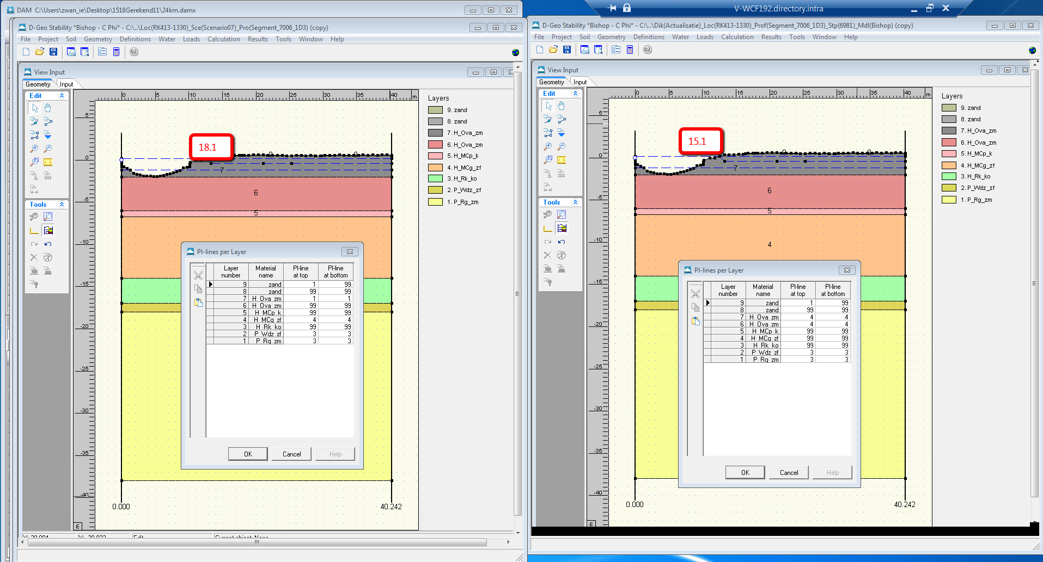The image size is (1043, 562).
Task: Toggle same scale axes button in Stp(6981) Tools
Action: point(548,228)
